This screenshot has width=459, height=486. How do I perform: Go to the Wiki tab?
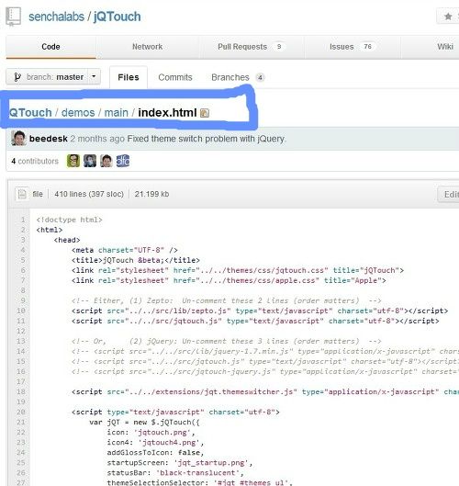point(445,47)
